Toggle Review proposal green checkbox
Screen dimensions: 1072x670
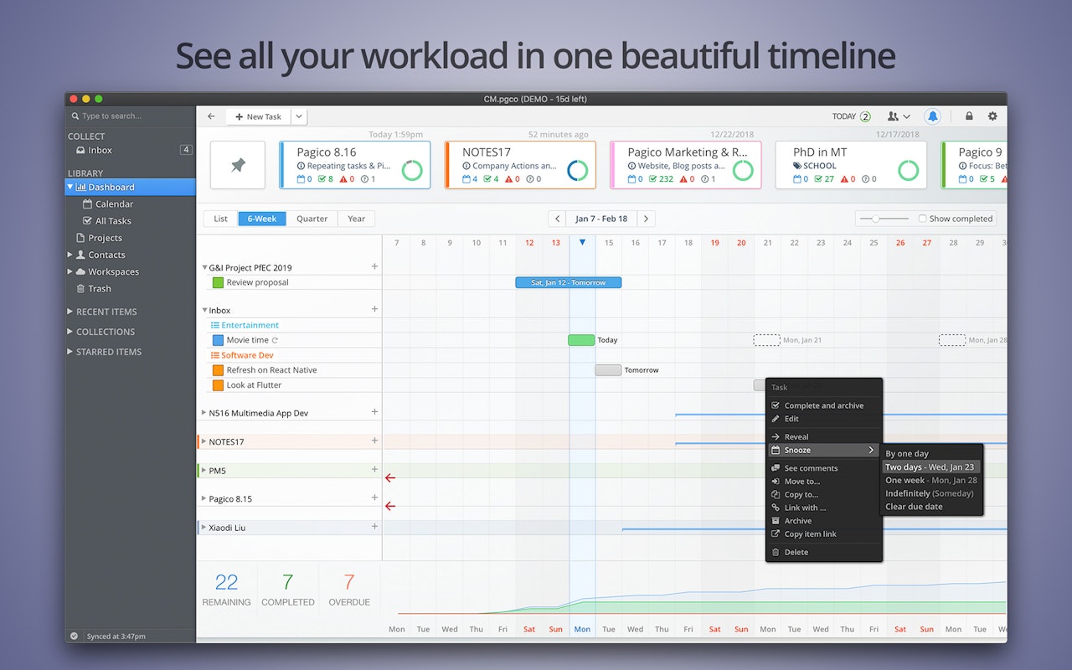pyautogui.click(x=218, y=283)
